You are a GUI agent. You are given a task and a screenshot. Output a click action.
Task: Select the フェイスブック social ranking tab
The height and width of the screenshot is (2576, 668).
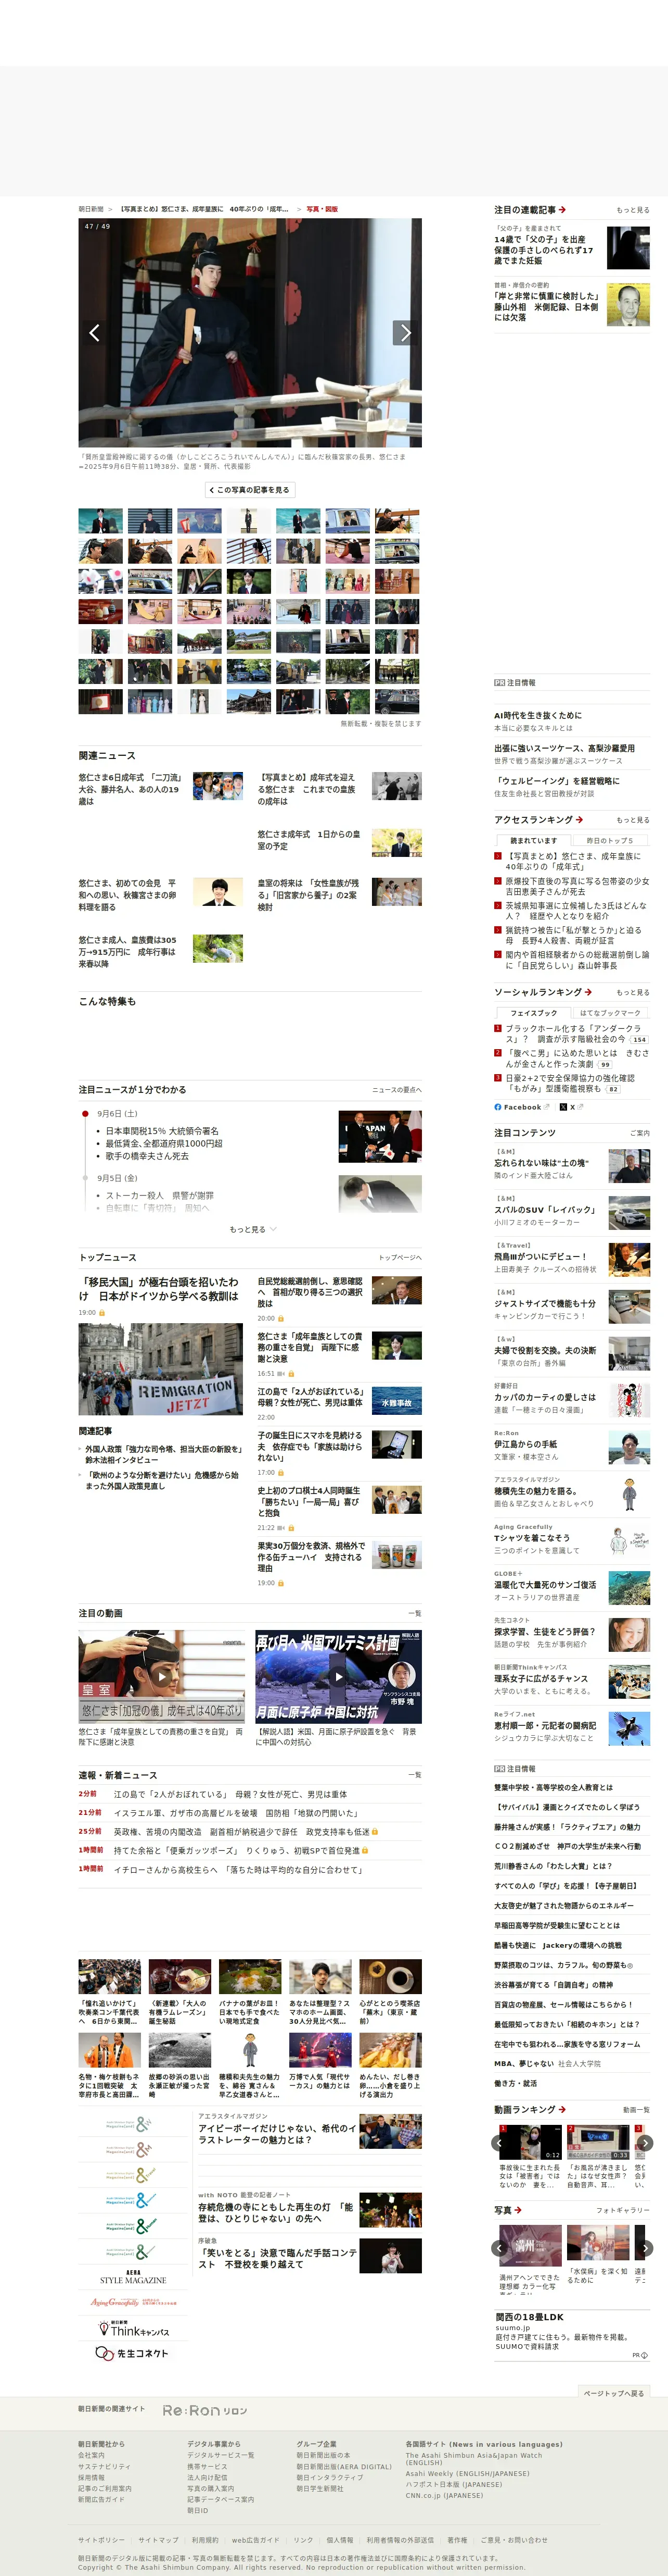pos(533,1013)
